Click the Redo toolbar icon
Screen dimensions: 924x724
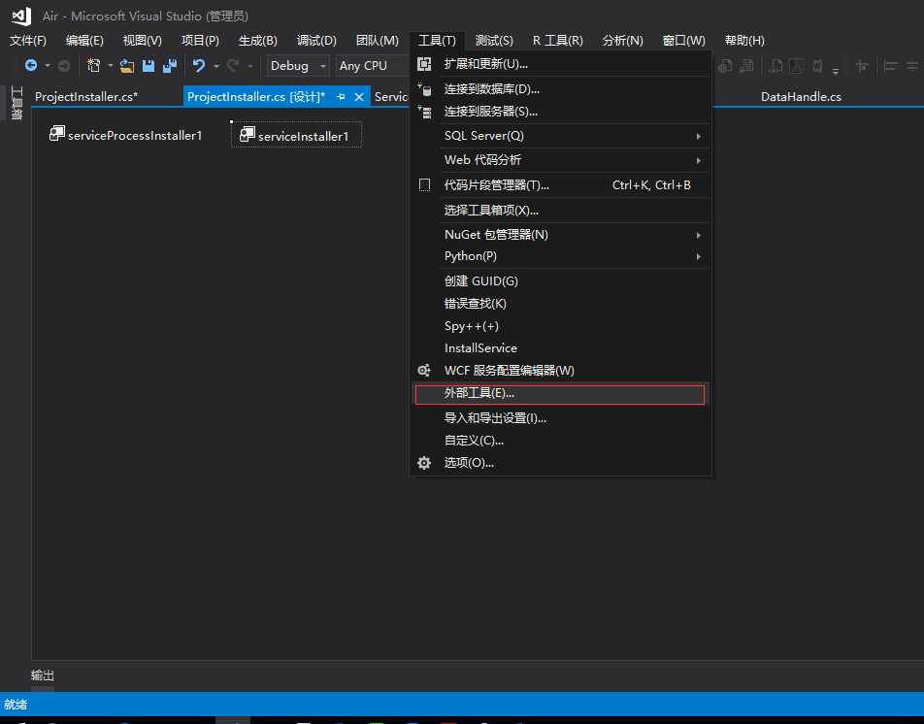click(233, 65)
